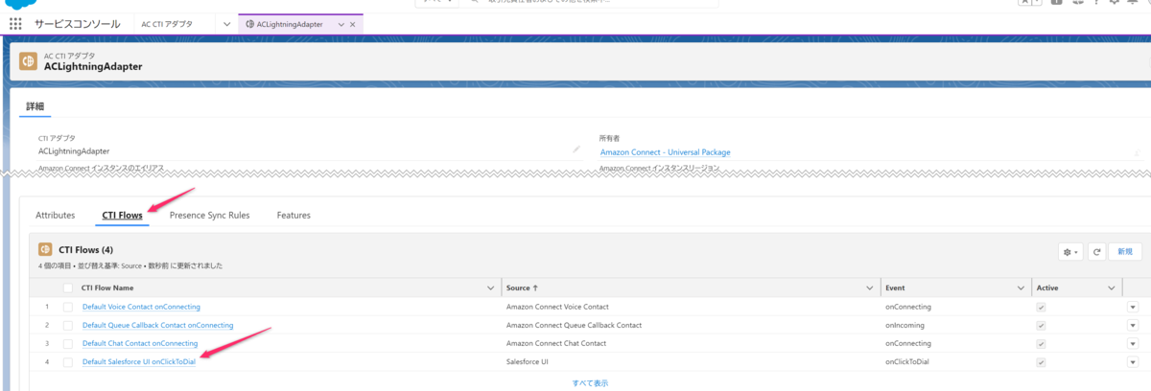This screenshot has height=391, width=1151.
Task: Show row actions for Default Salesforce UI onClickToDial
Action: [1132, 361]
